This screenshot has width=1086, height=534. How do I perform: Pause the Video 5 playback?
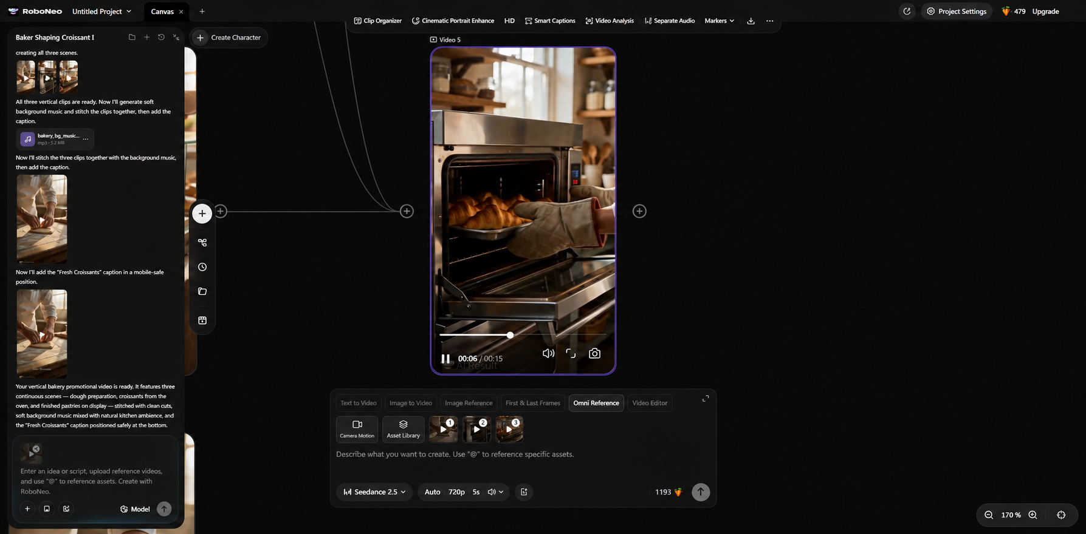(445, 359)
